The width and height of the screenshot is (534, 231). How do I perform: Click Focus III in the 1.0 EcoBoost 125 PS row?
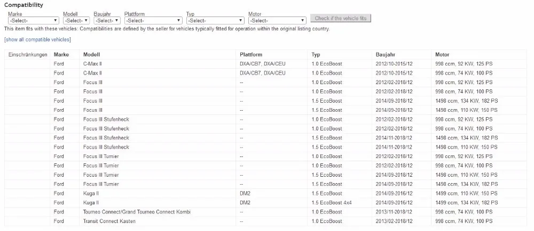click(x=92, y=82)
